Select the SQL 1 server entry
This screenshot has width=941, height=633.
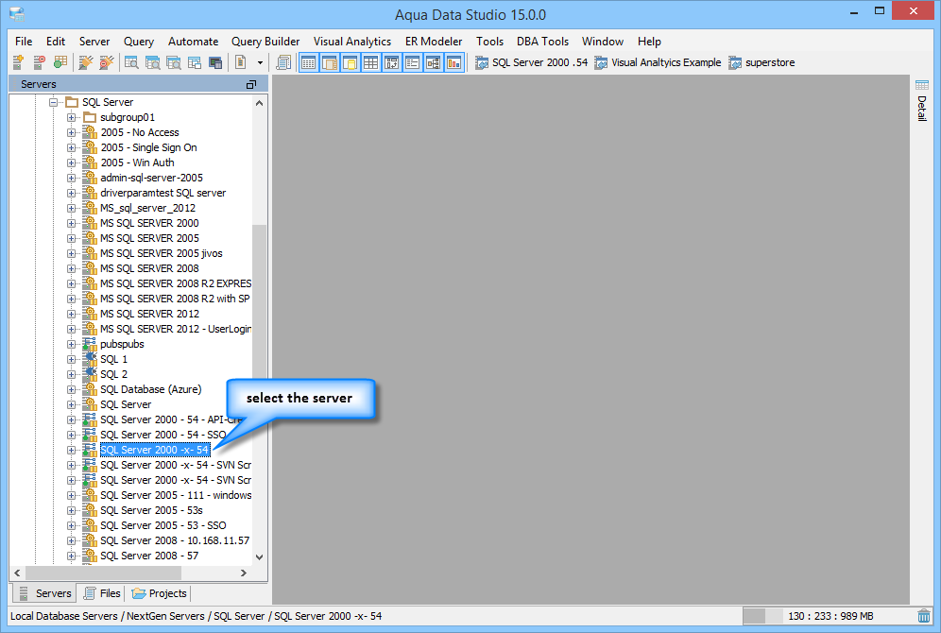pyautogui.click(x=113, y=359)
